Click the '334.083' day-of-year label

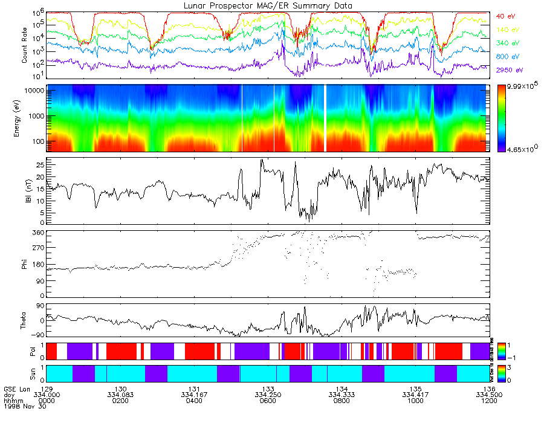pyautogui.click(x=120, y=395)
